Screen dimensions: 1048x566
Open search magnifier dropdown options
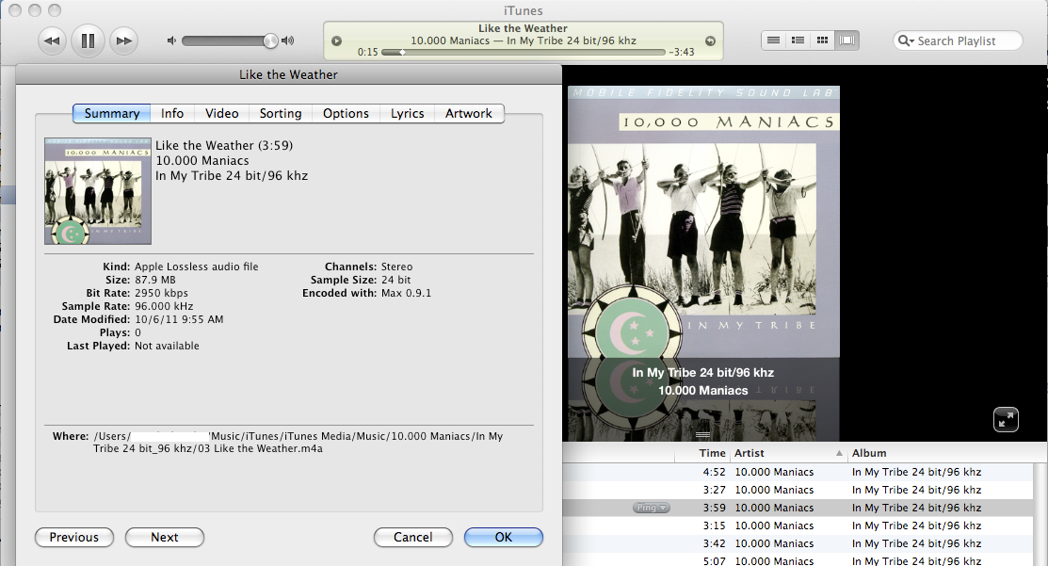906,40
